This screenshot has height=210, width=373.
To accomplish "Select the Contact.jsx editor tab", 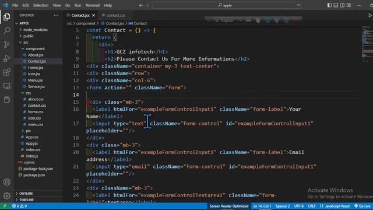I will tap(80, 15).
